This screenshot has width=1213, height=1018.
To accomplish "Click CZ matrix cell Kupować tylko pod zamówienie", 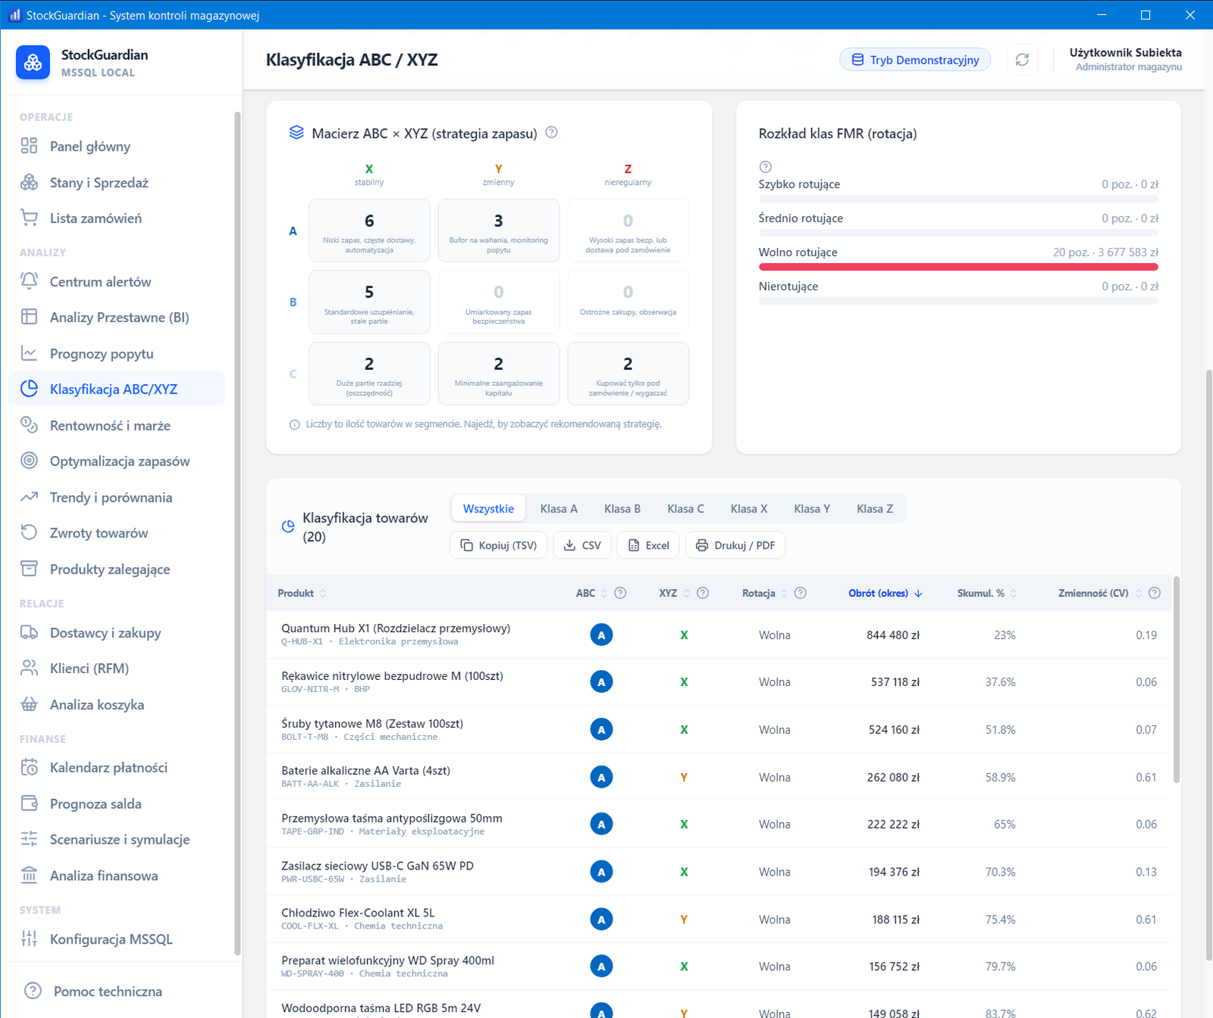I will (x=628, y=374).
